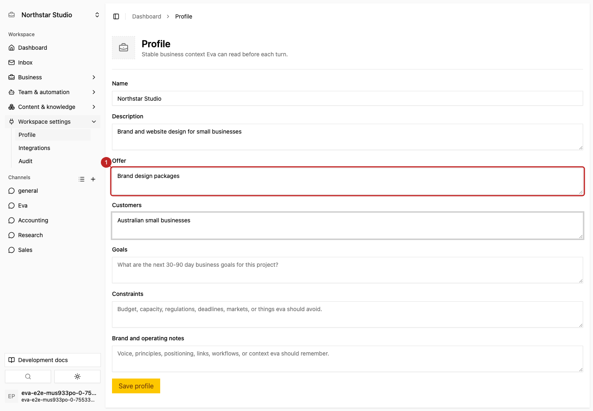Open Development docs
593x411 pixels.
tap(53, 360)
